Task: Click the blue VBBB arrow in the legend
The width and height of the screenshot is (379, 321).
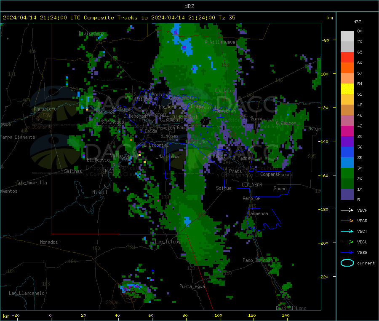Action: pyautogui.click(x=347, y=252)
